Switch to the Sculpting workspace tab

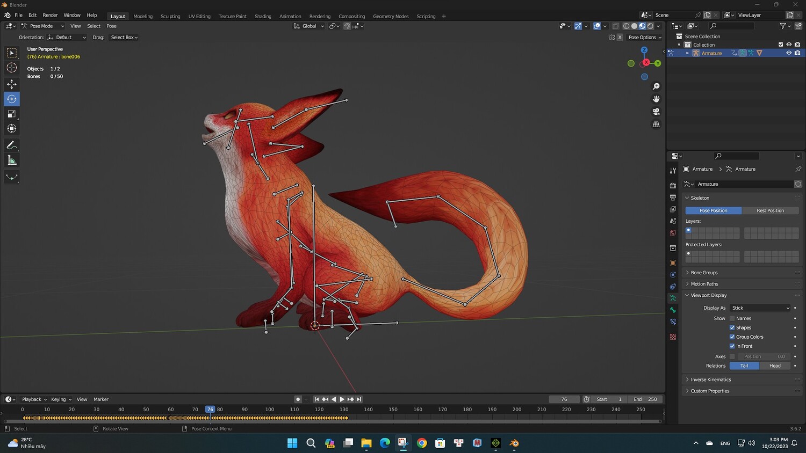point(170,16)
